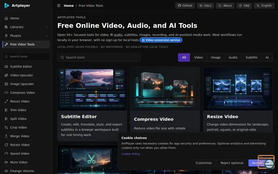
Task: Open the Home breadcrumb link
Action: (x=68, y=6)
